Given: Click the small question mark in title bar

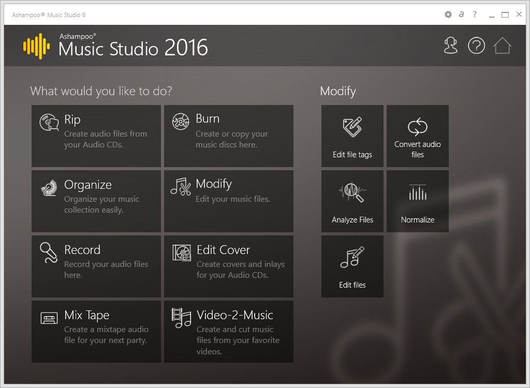Looking at the screenshot, I should tap(475, 14).
